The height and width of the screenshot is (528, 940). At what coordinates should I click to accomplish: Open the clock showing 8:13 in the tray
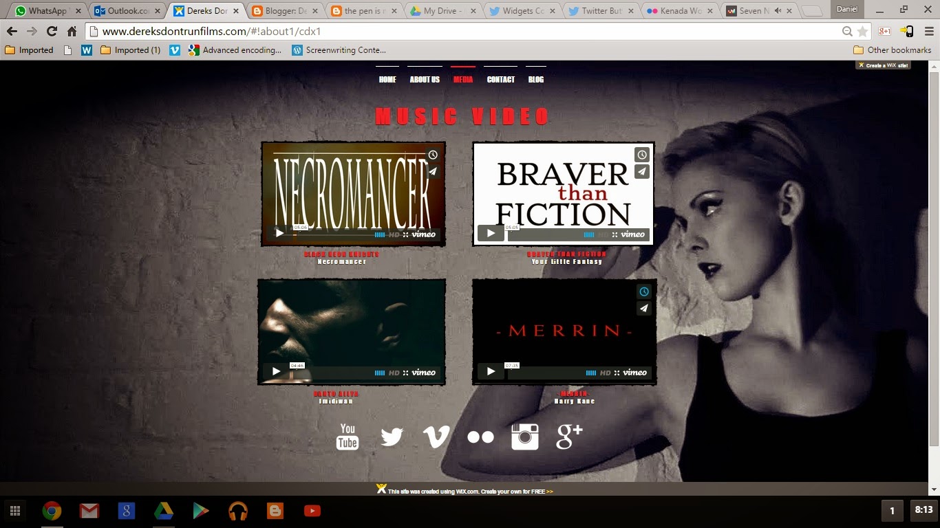click(x=923, y=510)
